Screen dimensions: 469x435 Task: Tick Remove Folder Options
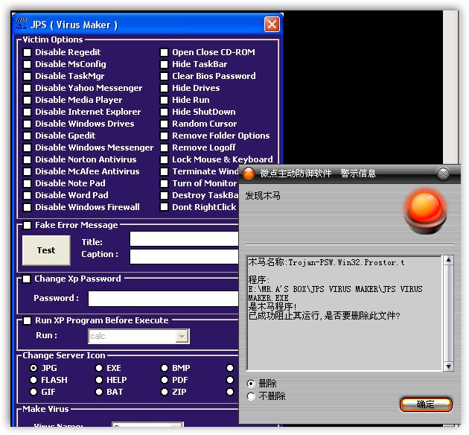164,136
